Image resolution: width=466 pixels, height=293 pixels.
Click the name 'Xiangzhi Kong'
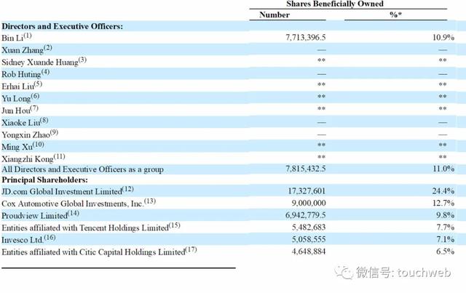28,159
